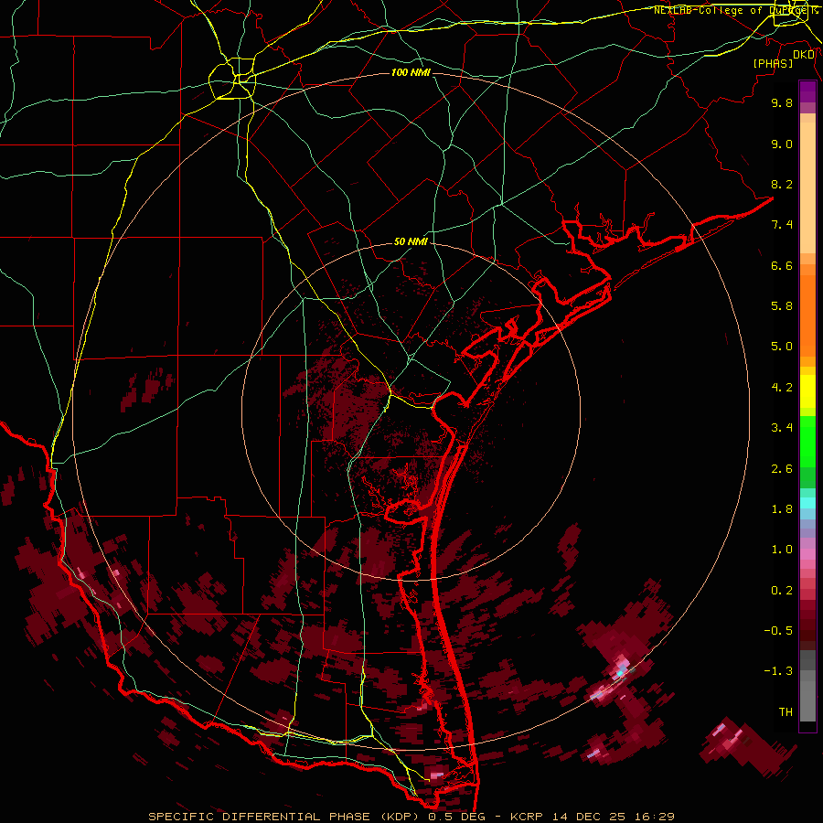
Task: Click the "TH" threshold label on the scale
Action: pyautogui.click(x=786, y=712)
